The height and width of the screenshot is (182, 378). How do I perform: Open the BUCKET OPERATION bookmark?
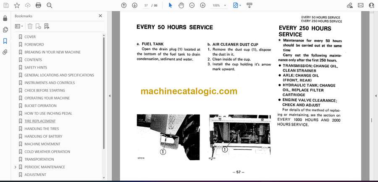[40, 106]
